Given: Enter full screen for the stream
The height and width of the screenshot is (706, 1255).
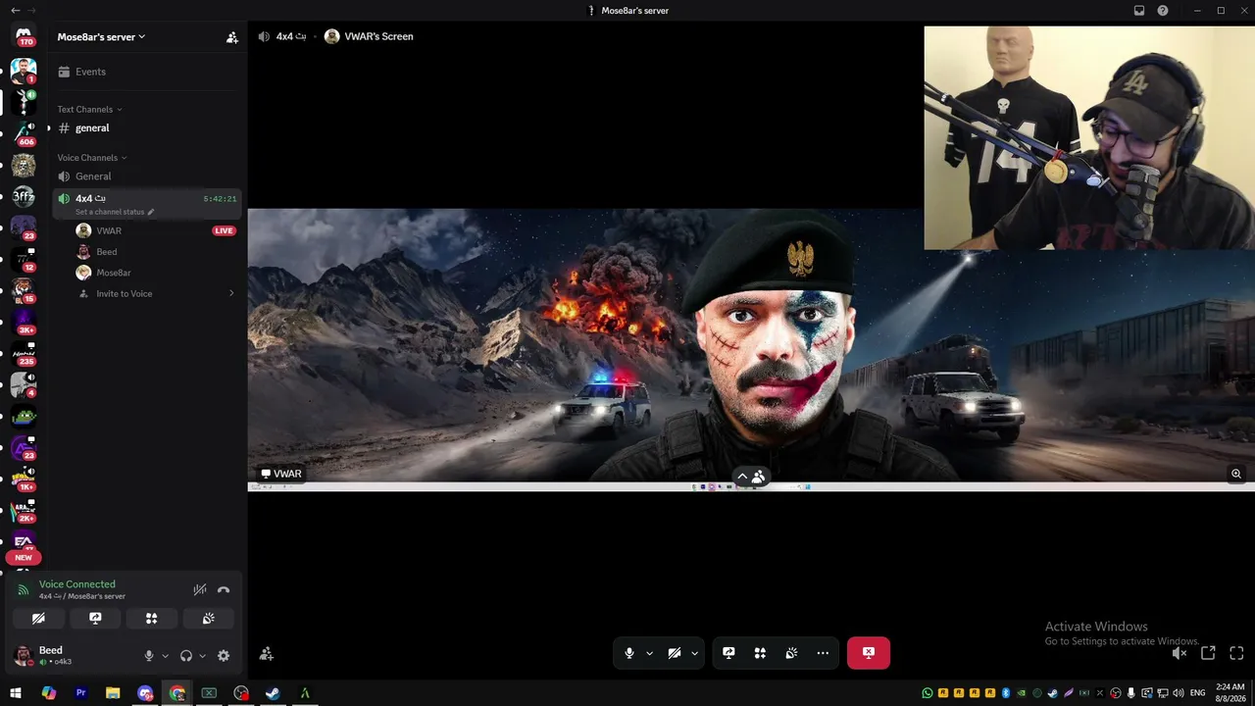Looking at the screenshot, I should 1236,653.
